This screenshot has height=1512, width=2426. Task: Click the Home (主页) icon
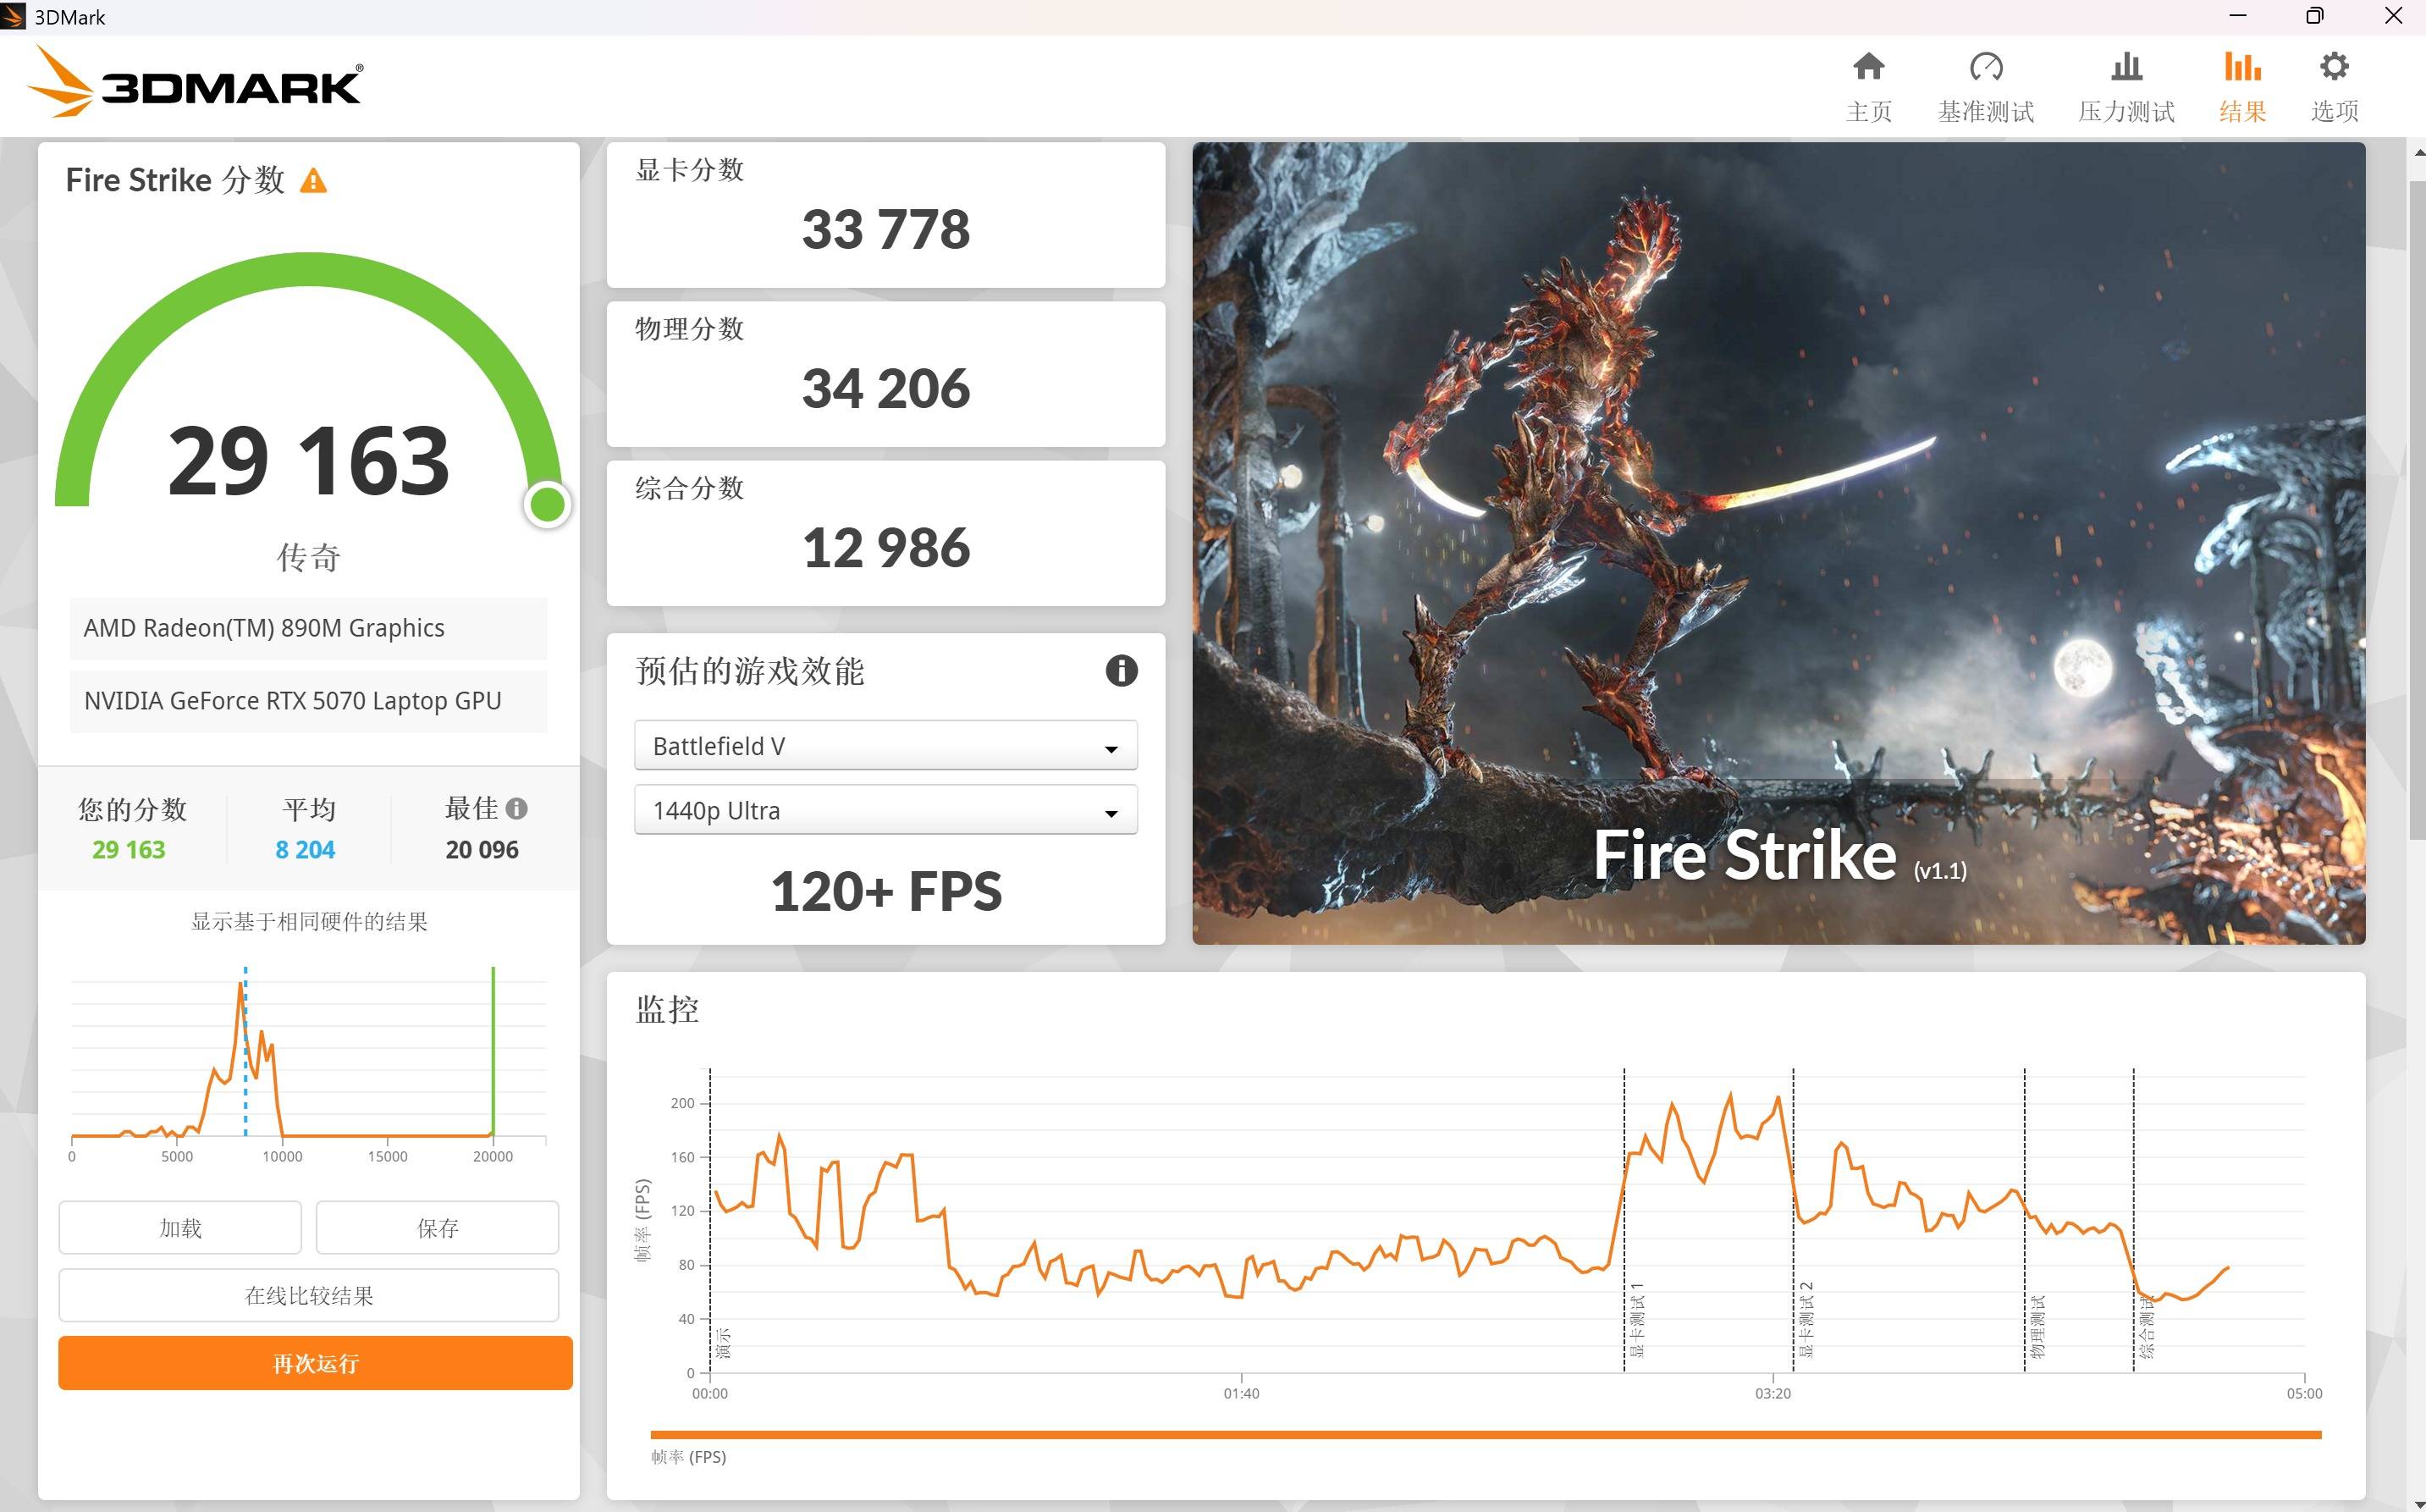pyautogui.click(x=1868, y=67)
